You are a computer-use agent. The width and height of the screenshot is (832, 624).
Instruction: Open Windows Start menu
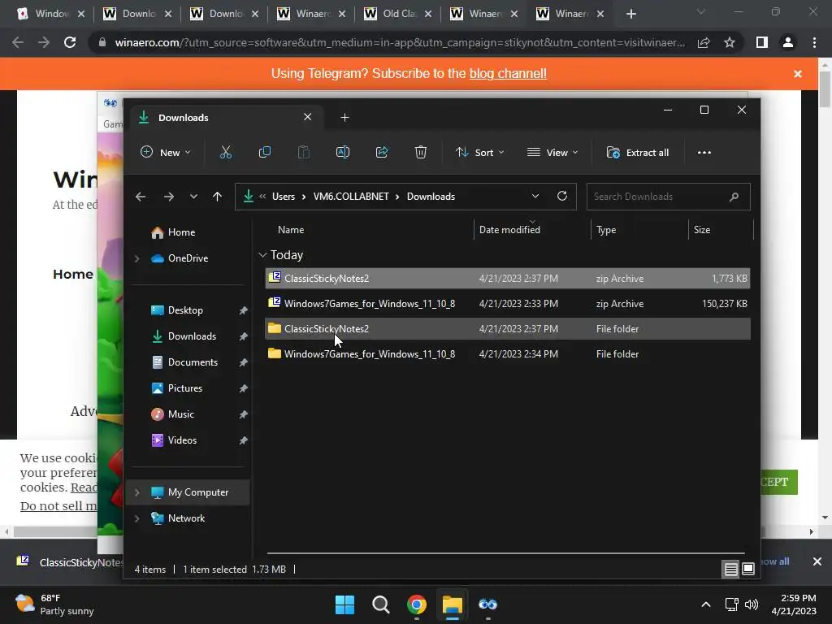(x=344, y=604)
